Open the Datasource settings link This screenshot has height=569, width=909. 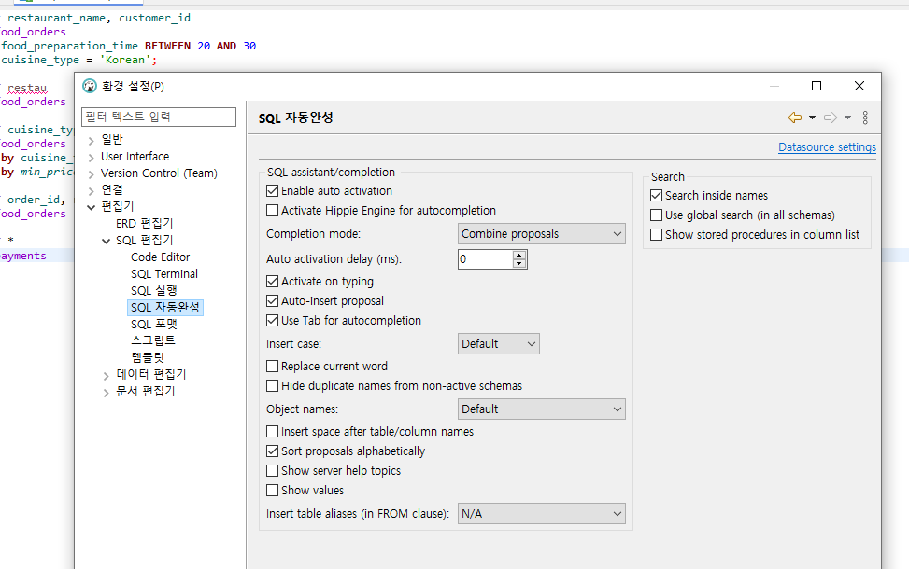[x=828, y=147]
